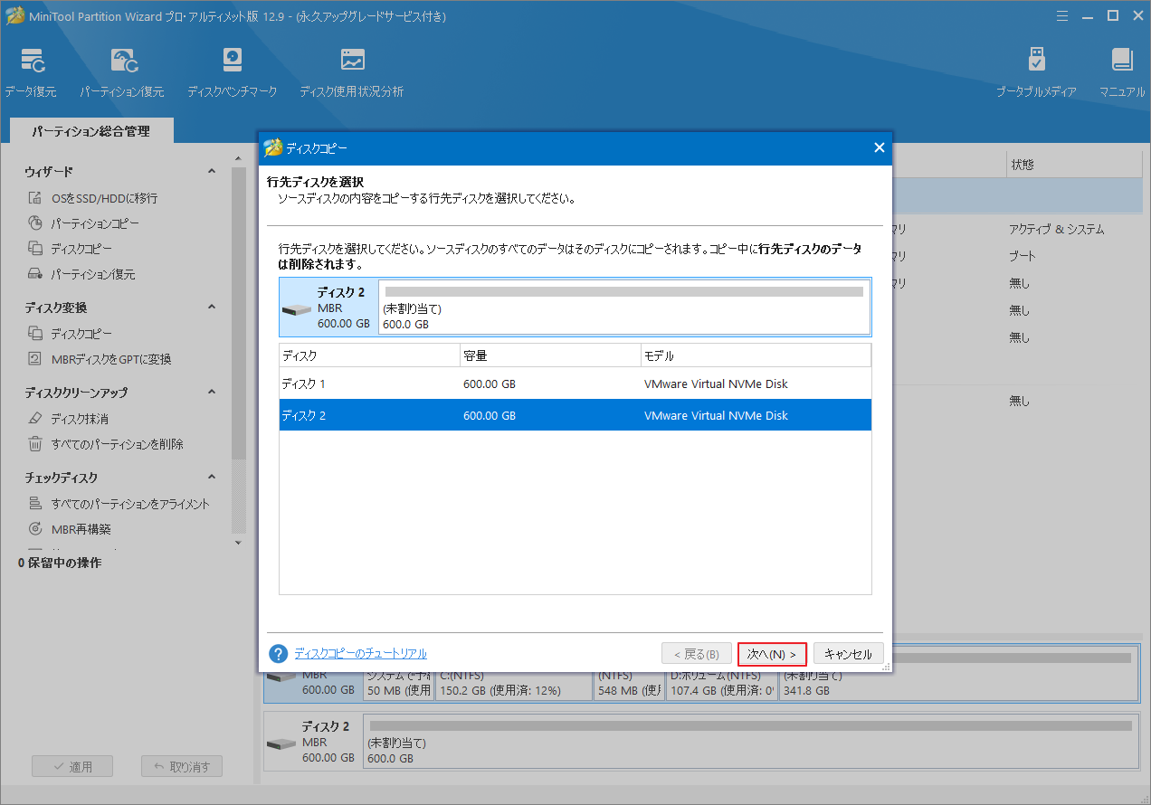
Task: Click ディスク 2 unallocated 600.0 GB in main map
Action: [750, 743]
